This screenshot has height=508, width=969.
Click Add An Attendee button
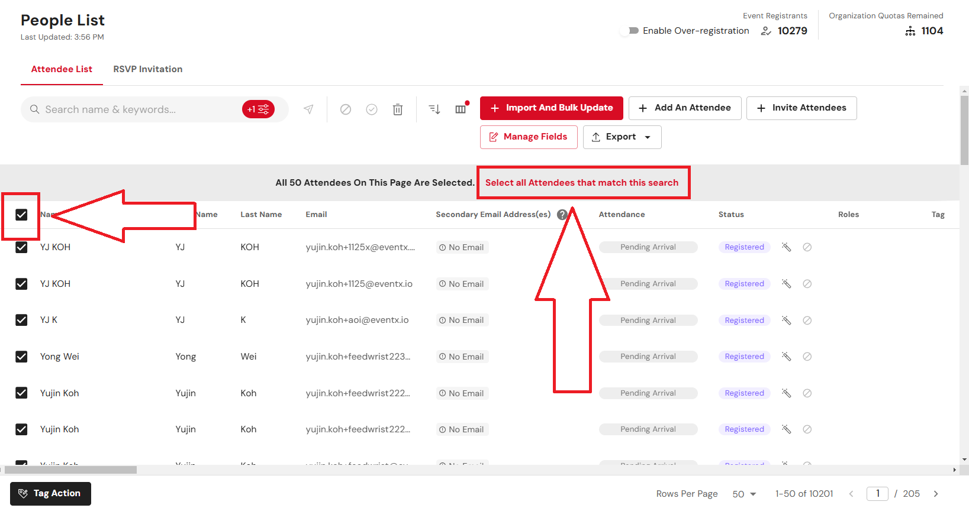tap(685, 108)
